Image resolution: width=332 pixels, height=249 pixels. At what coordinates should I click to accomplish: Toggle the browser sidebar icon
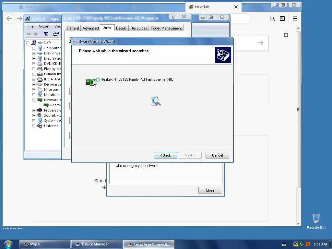pyautogui.click(x=282, y=18)
